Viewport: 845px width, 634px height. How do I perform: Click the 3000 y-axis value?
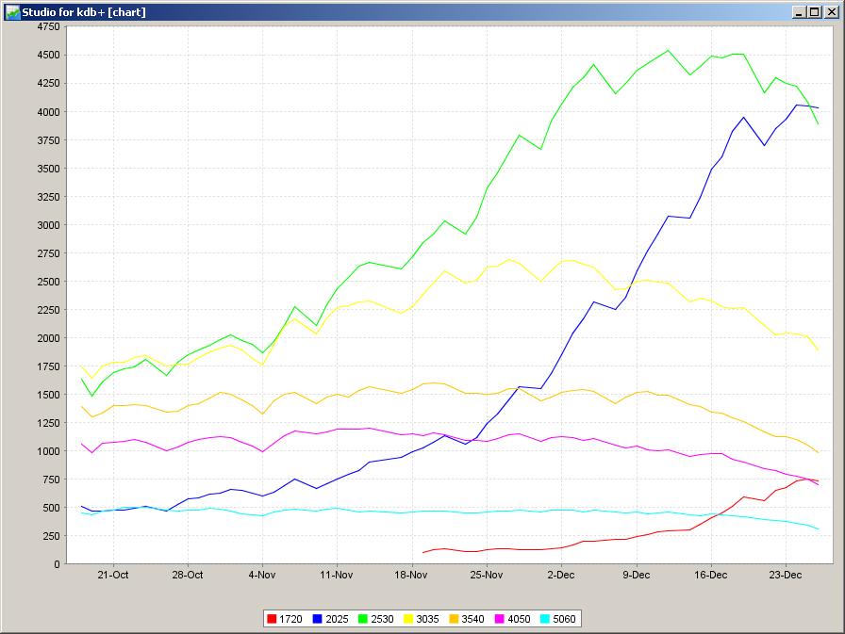coord(48,225)
